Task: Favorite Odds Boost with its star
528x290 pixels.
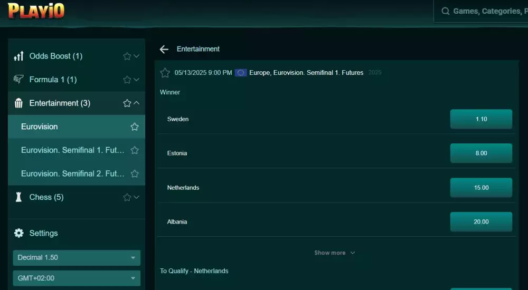Action: 127,56
